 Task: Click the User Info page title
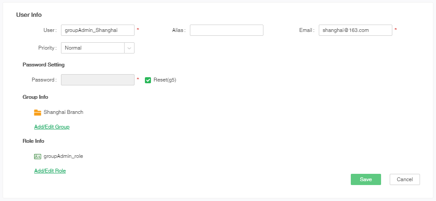click(x=29, y=15)
